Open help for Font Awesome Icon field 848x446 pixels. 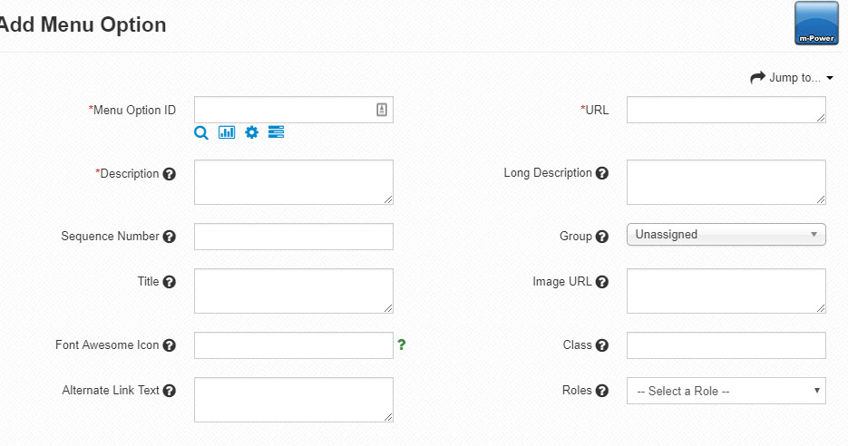click(x=170, y=345)
